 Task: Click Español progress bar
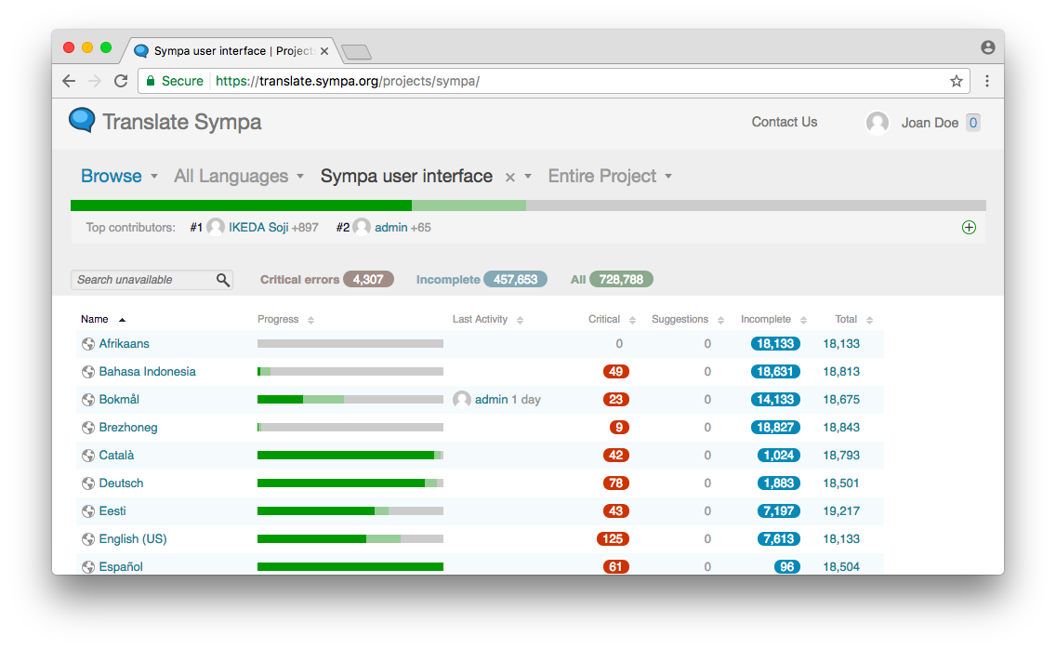point(350,567)
